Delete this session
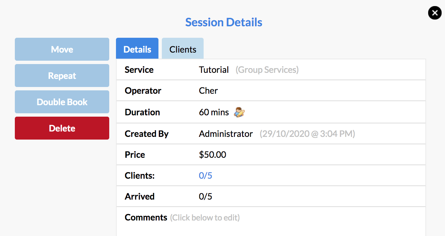 (x=62, y=128)
